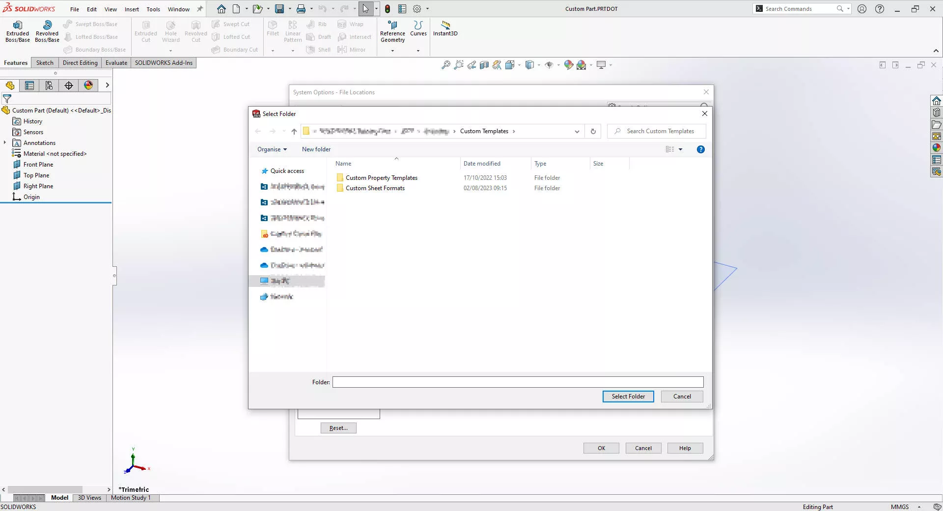Image resolution: width=943 pixels, height=511 pixels.
Task: Switch to the Sketch tab
Action: pyautogui.click(x=45, y=62)
